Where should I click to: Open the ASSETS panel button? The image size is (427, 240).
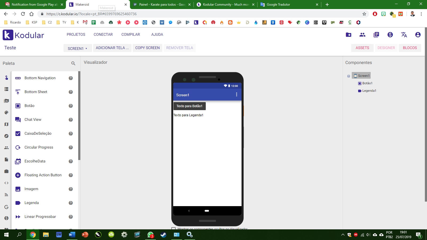[362, 48]
